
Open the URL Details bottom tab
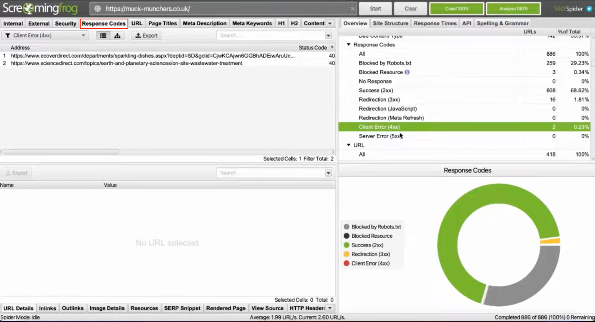18,308
